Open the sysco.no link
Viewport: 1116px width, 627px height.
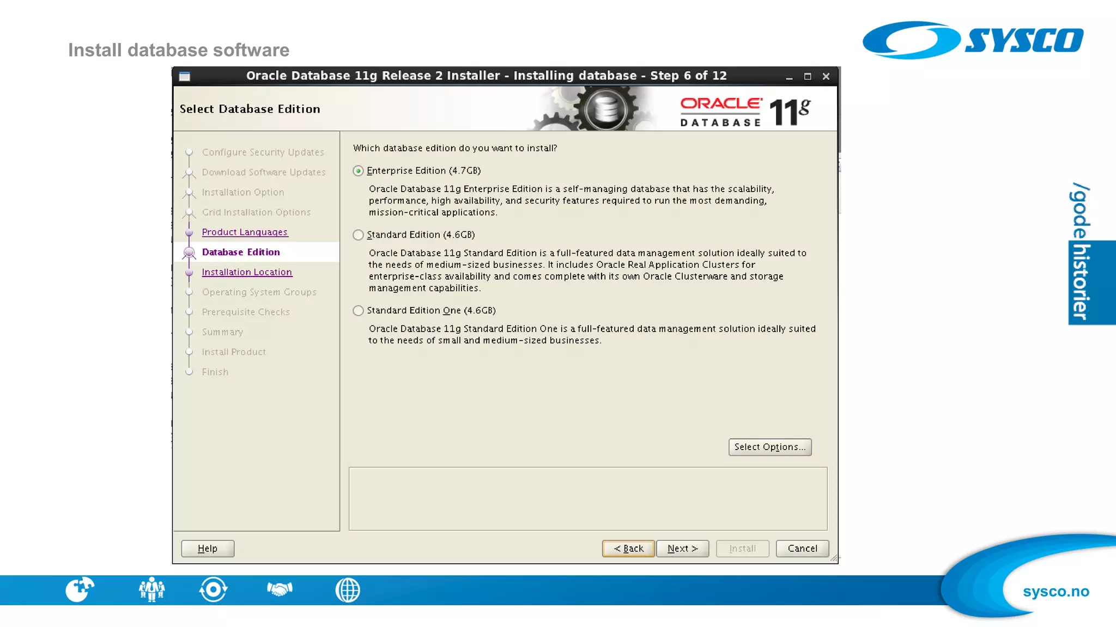[x=1056, y=592]
